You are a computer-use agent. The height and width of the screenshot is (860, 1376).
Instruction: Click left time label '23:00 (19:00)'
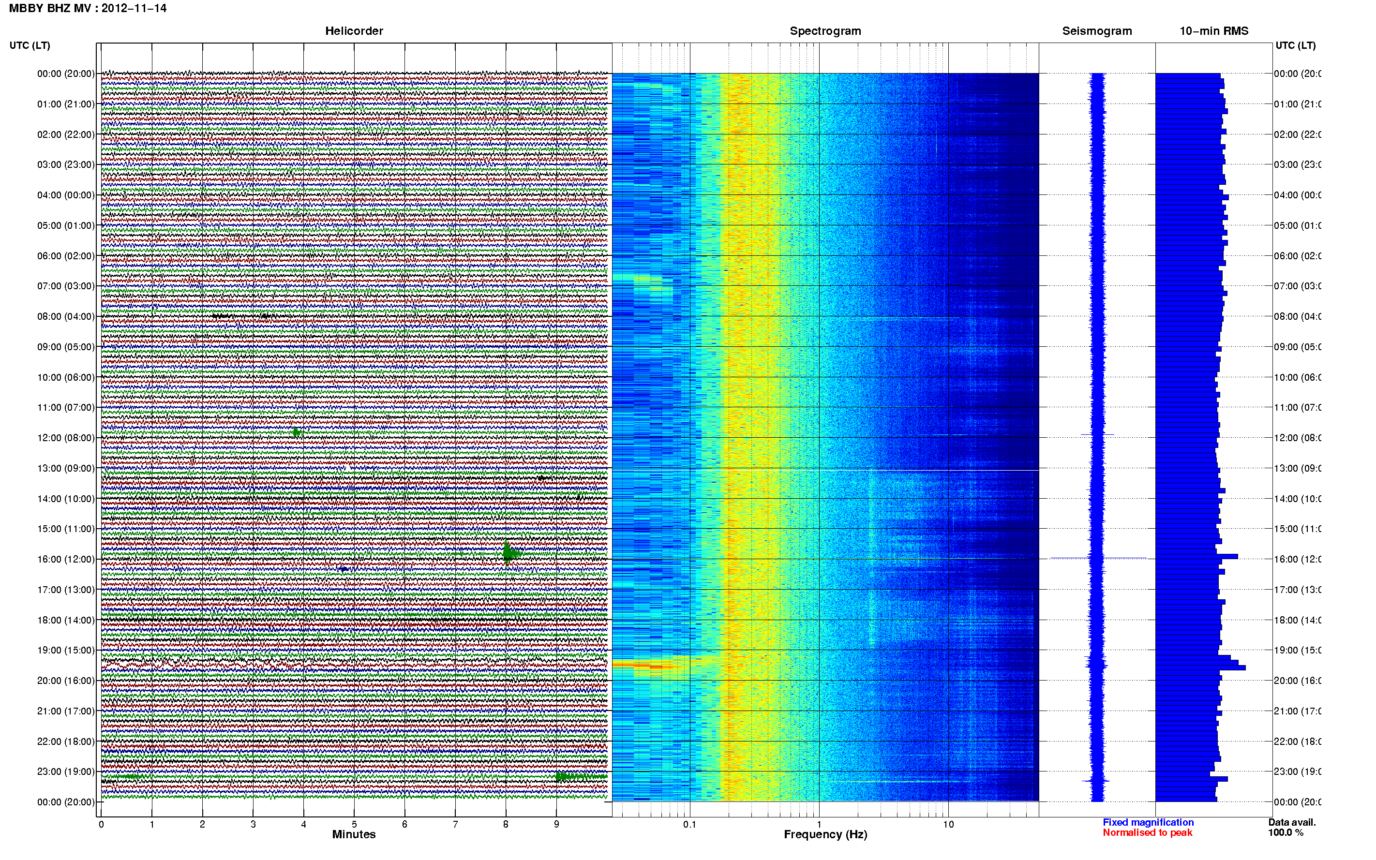[65, 772]
